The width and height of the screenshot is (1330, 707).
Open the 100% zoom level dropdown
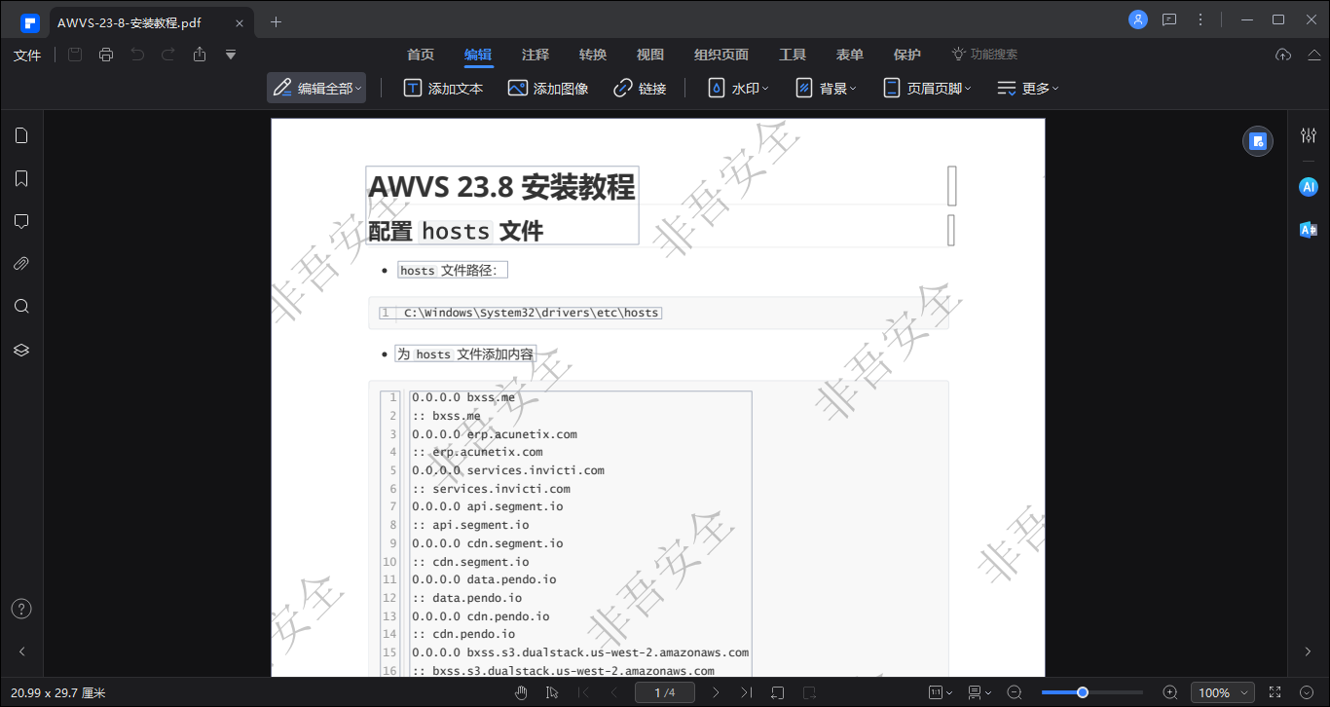(1222, 692)
